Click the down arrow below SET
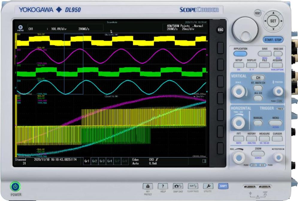Viewport: 298px width, 201px height. click(273, 29)
